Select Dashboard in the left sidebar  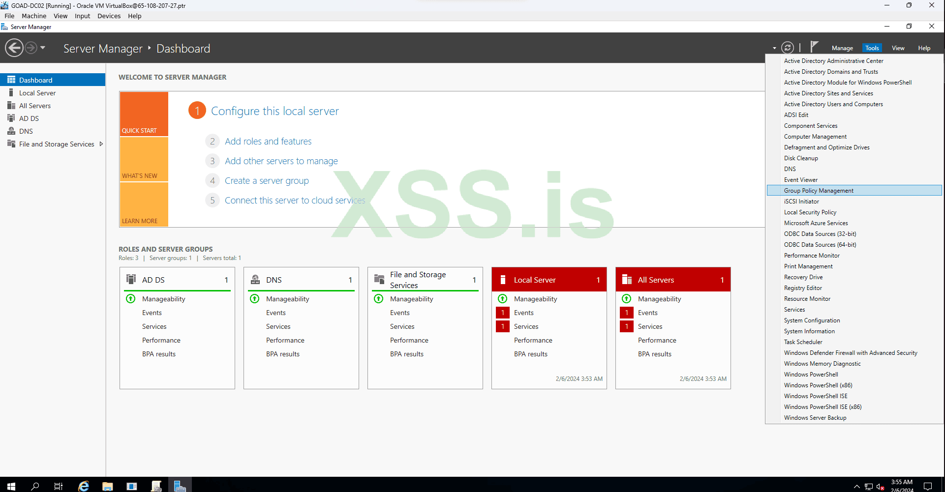point(53,80)
